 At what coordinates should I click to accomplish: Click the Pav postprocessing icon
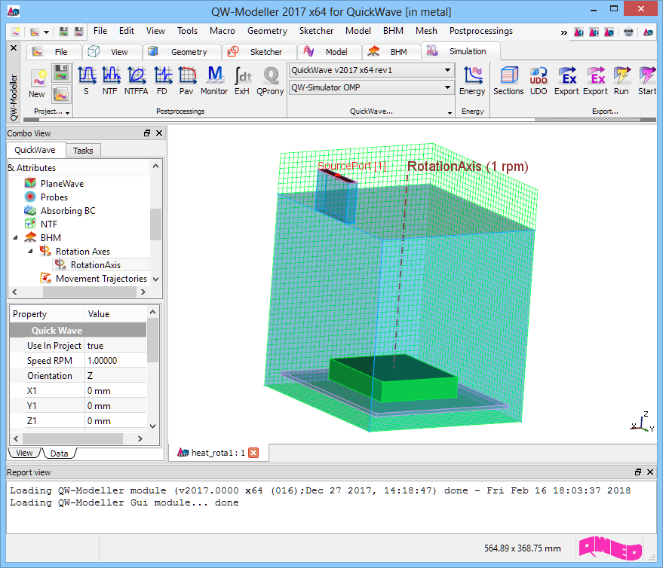[186, 80]
